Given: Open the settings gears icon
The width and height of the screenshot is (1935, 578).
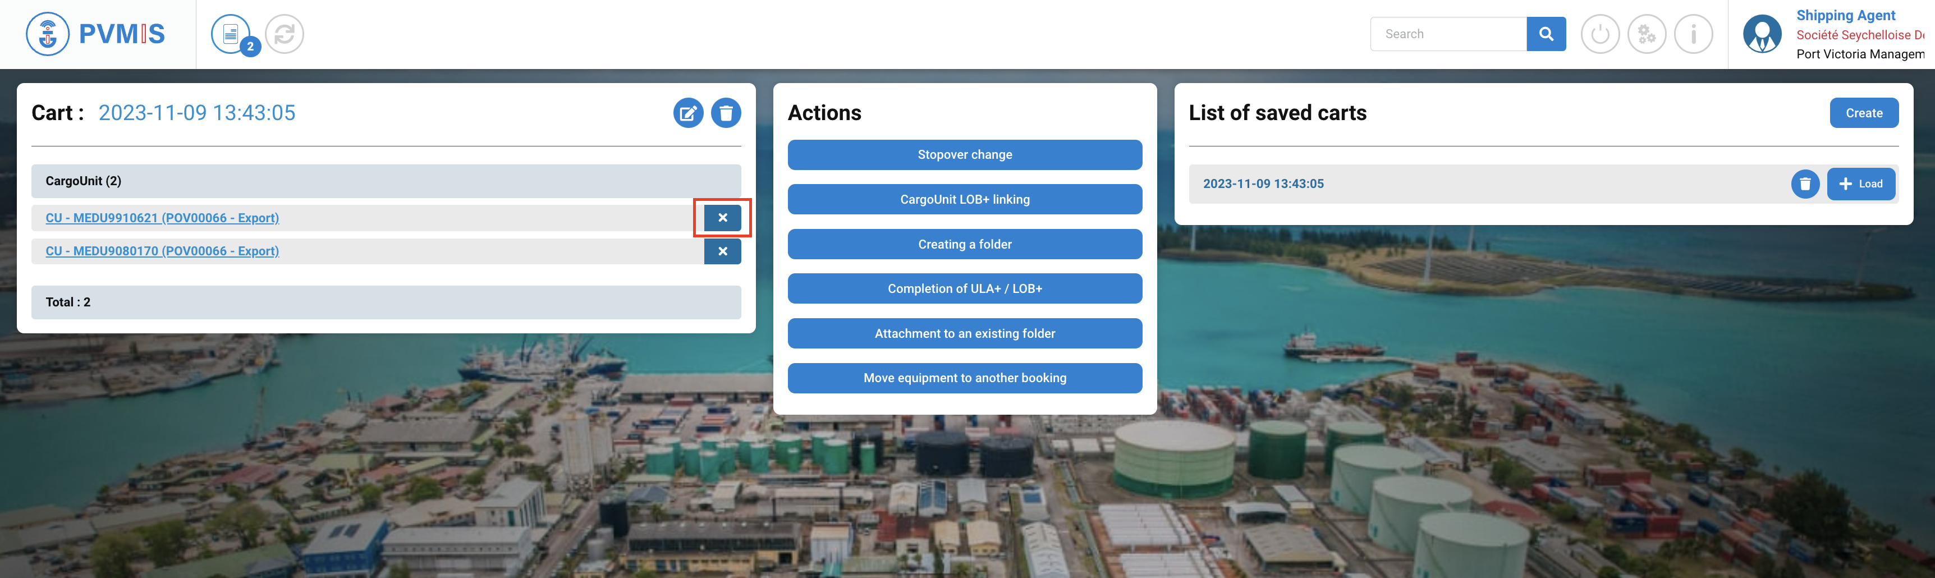Looking at the screenshot, I should 1646,34.
